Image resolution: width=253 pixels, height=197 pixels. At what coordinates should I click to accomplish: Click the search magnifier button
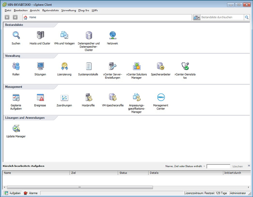247,17
